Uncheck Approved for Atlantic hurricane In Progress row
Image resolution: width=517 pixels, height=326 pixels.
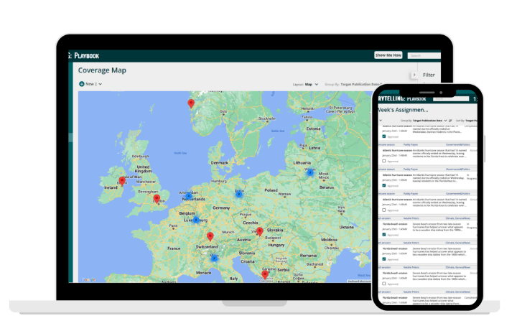pyautogui.click(x=383, y=185)
